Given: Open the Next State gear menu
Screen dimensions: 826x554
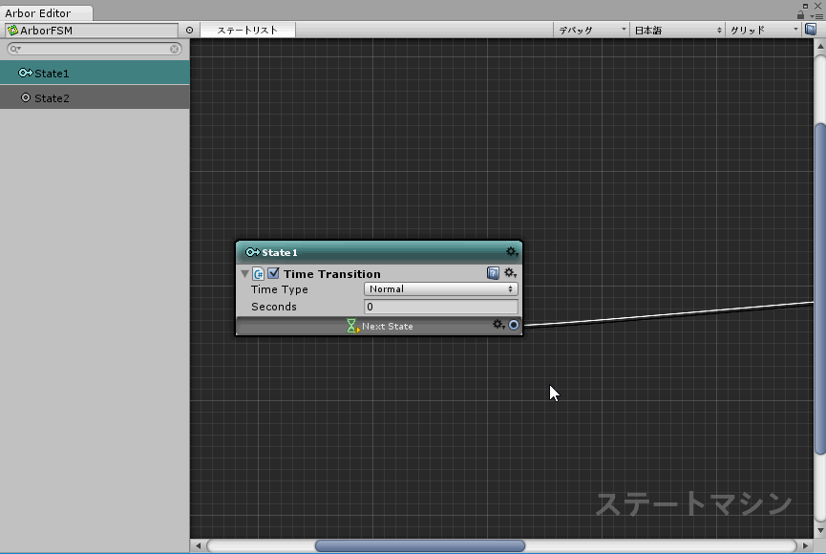Looking at the screenshot, I should (498, 324).
